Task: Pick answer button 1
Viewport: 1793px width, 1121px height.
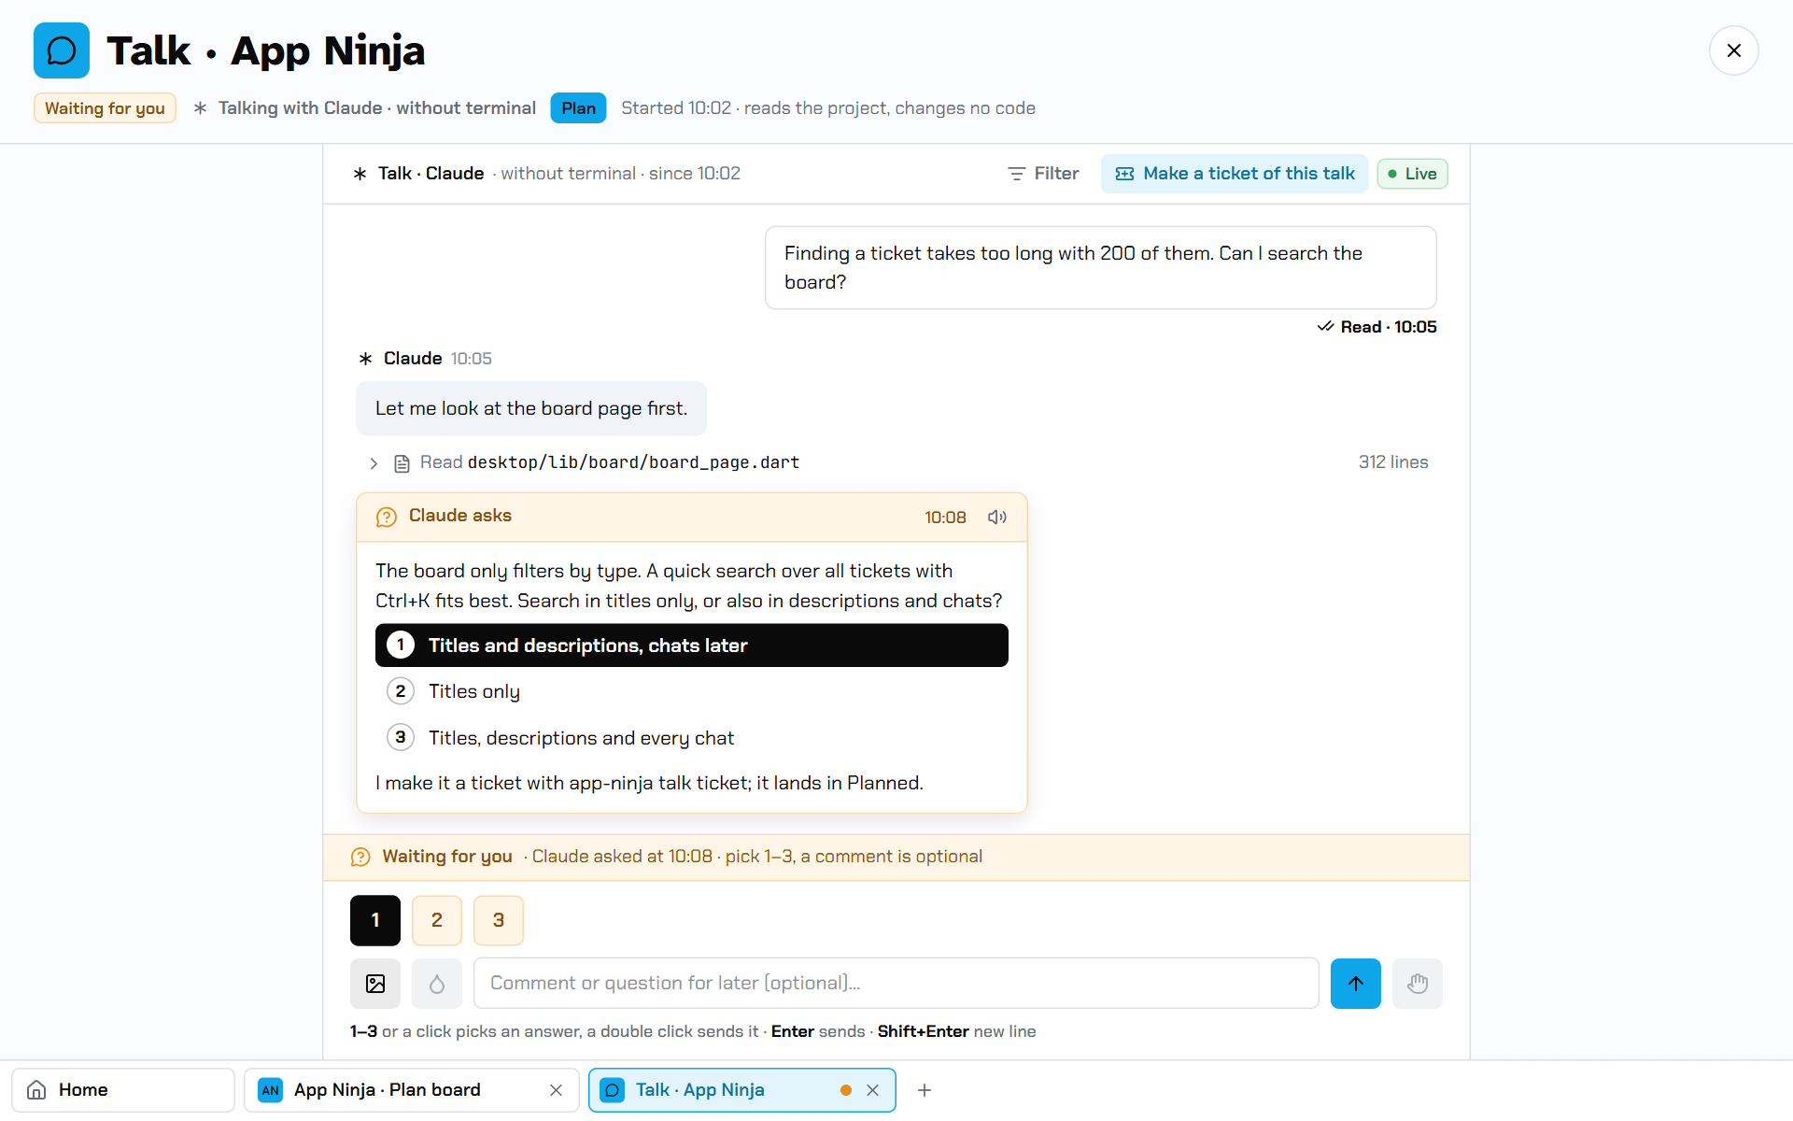Action: coord(375,920)
